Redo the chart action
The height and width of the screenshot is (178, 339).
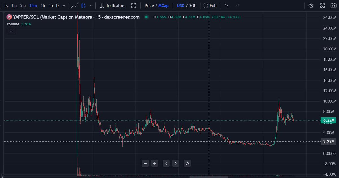[238, 5]
